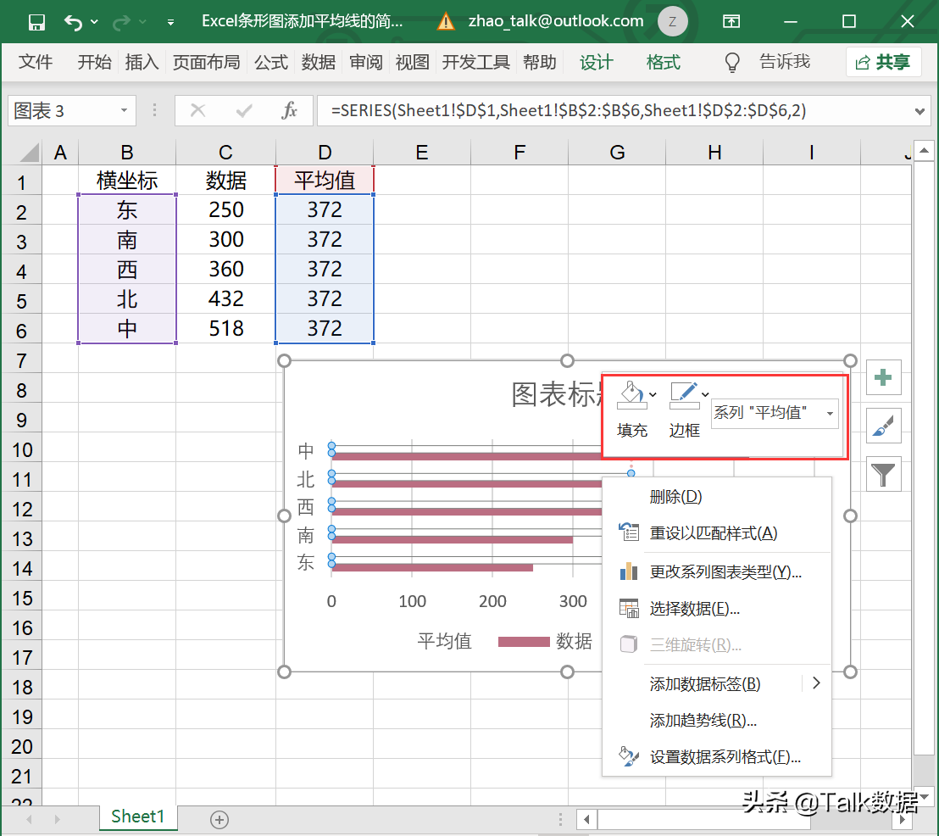Choose 更改系列图表类型(Y) menu item
The width and height of the screenshot is (939, 836).
point(718,572)
